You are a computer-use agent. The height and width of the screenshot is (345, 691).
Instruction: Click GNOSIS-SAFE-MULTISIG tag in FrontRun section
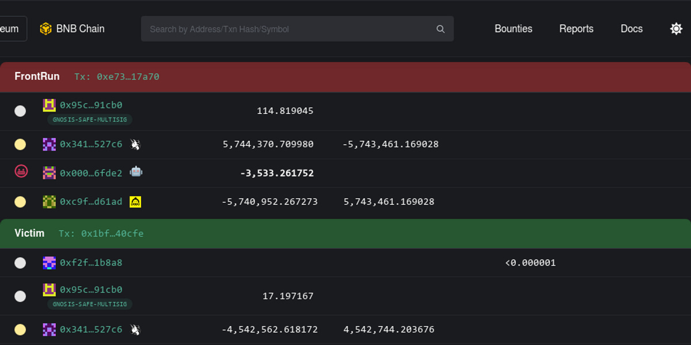[x=90, y=120]
